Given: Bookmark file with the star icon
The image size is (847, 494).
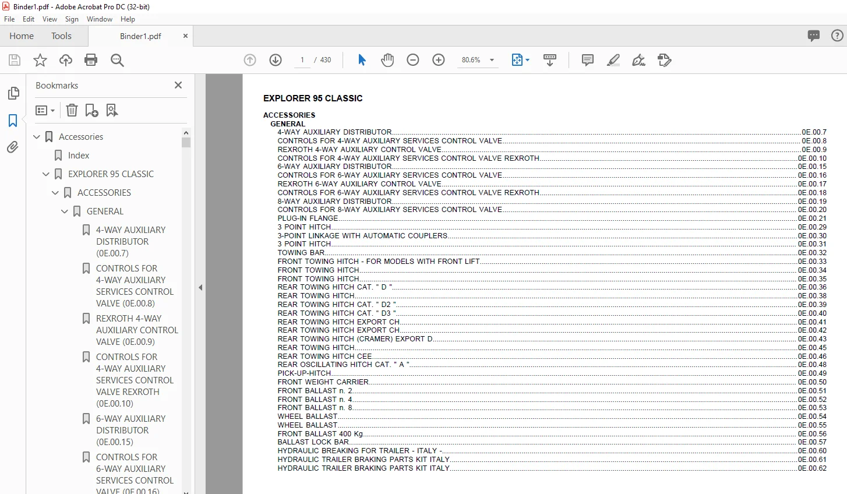Looking at the screenshot, I should pos(40,60).
